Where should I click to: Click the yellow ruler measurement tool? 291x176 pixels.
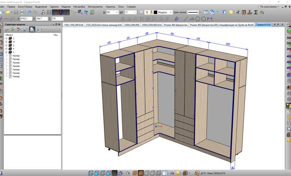point(73,13)
